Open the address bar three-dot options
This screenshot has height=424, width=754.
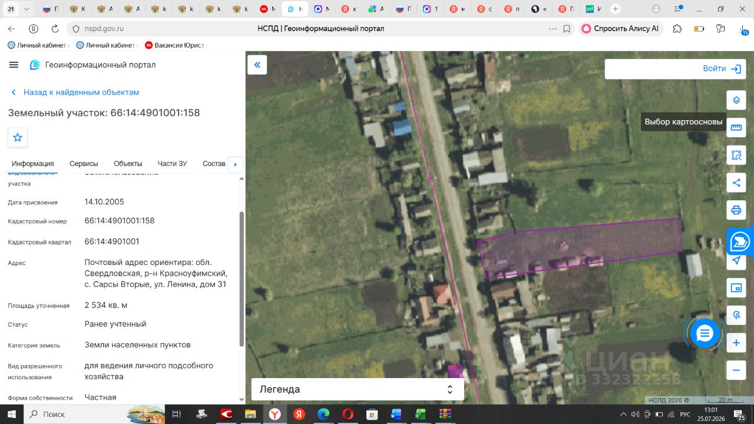click(x=553, y=29)
